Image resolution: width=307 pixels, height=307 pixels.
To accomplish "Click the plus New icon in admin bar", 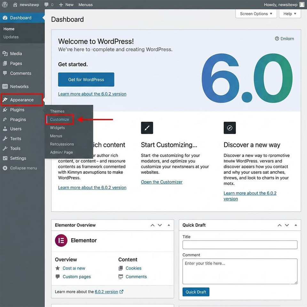I will [x=61, y=4].
